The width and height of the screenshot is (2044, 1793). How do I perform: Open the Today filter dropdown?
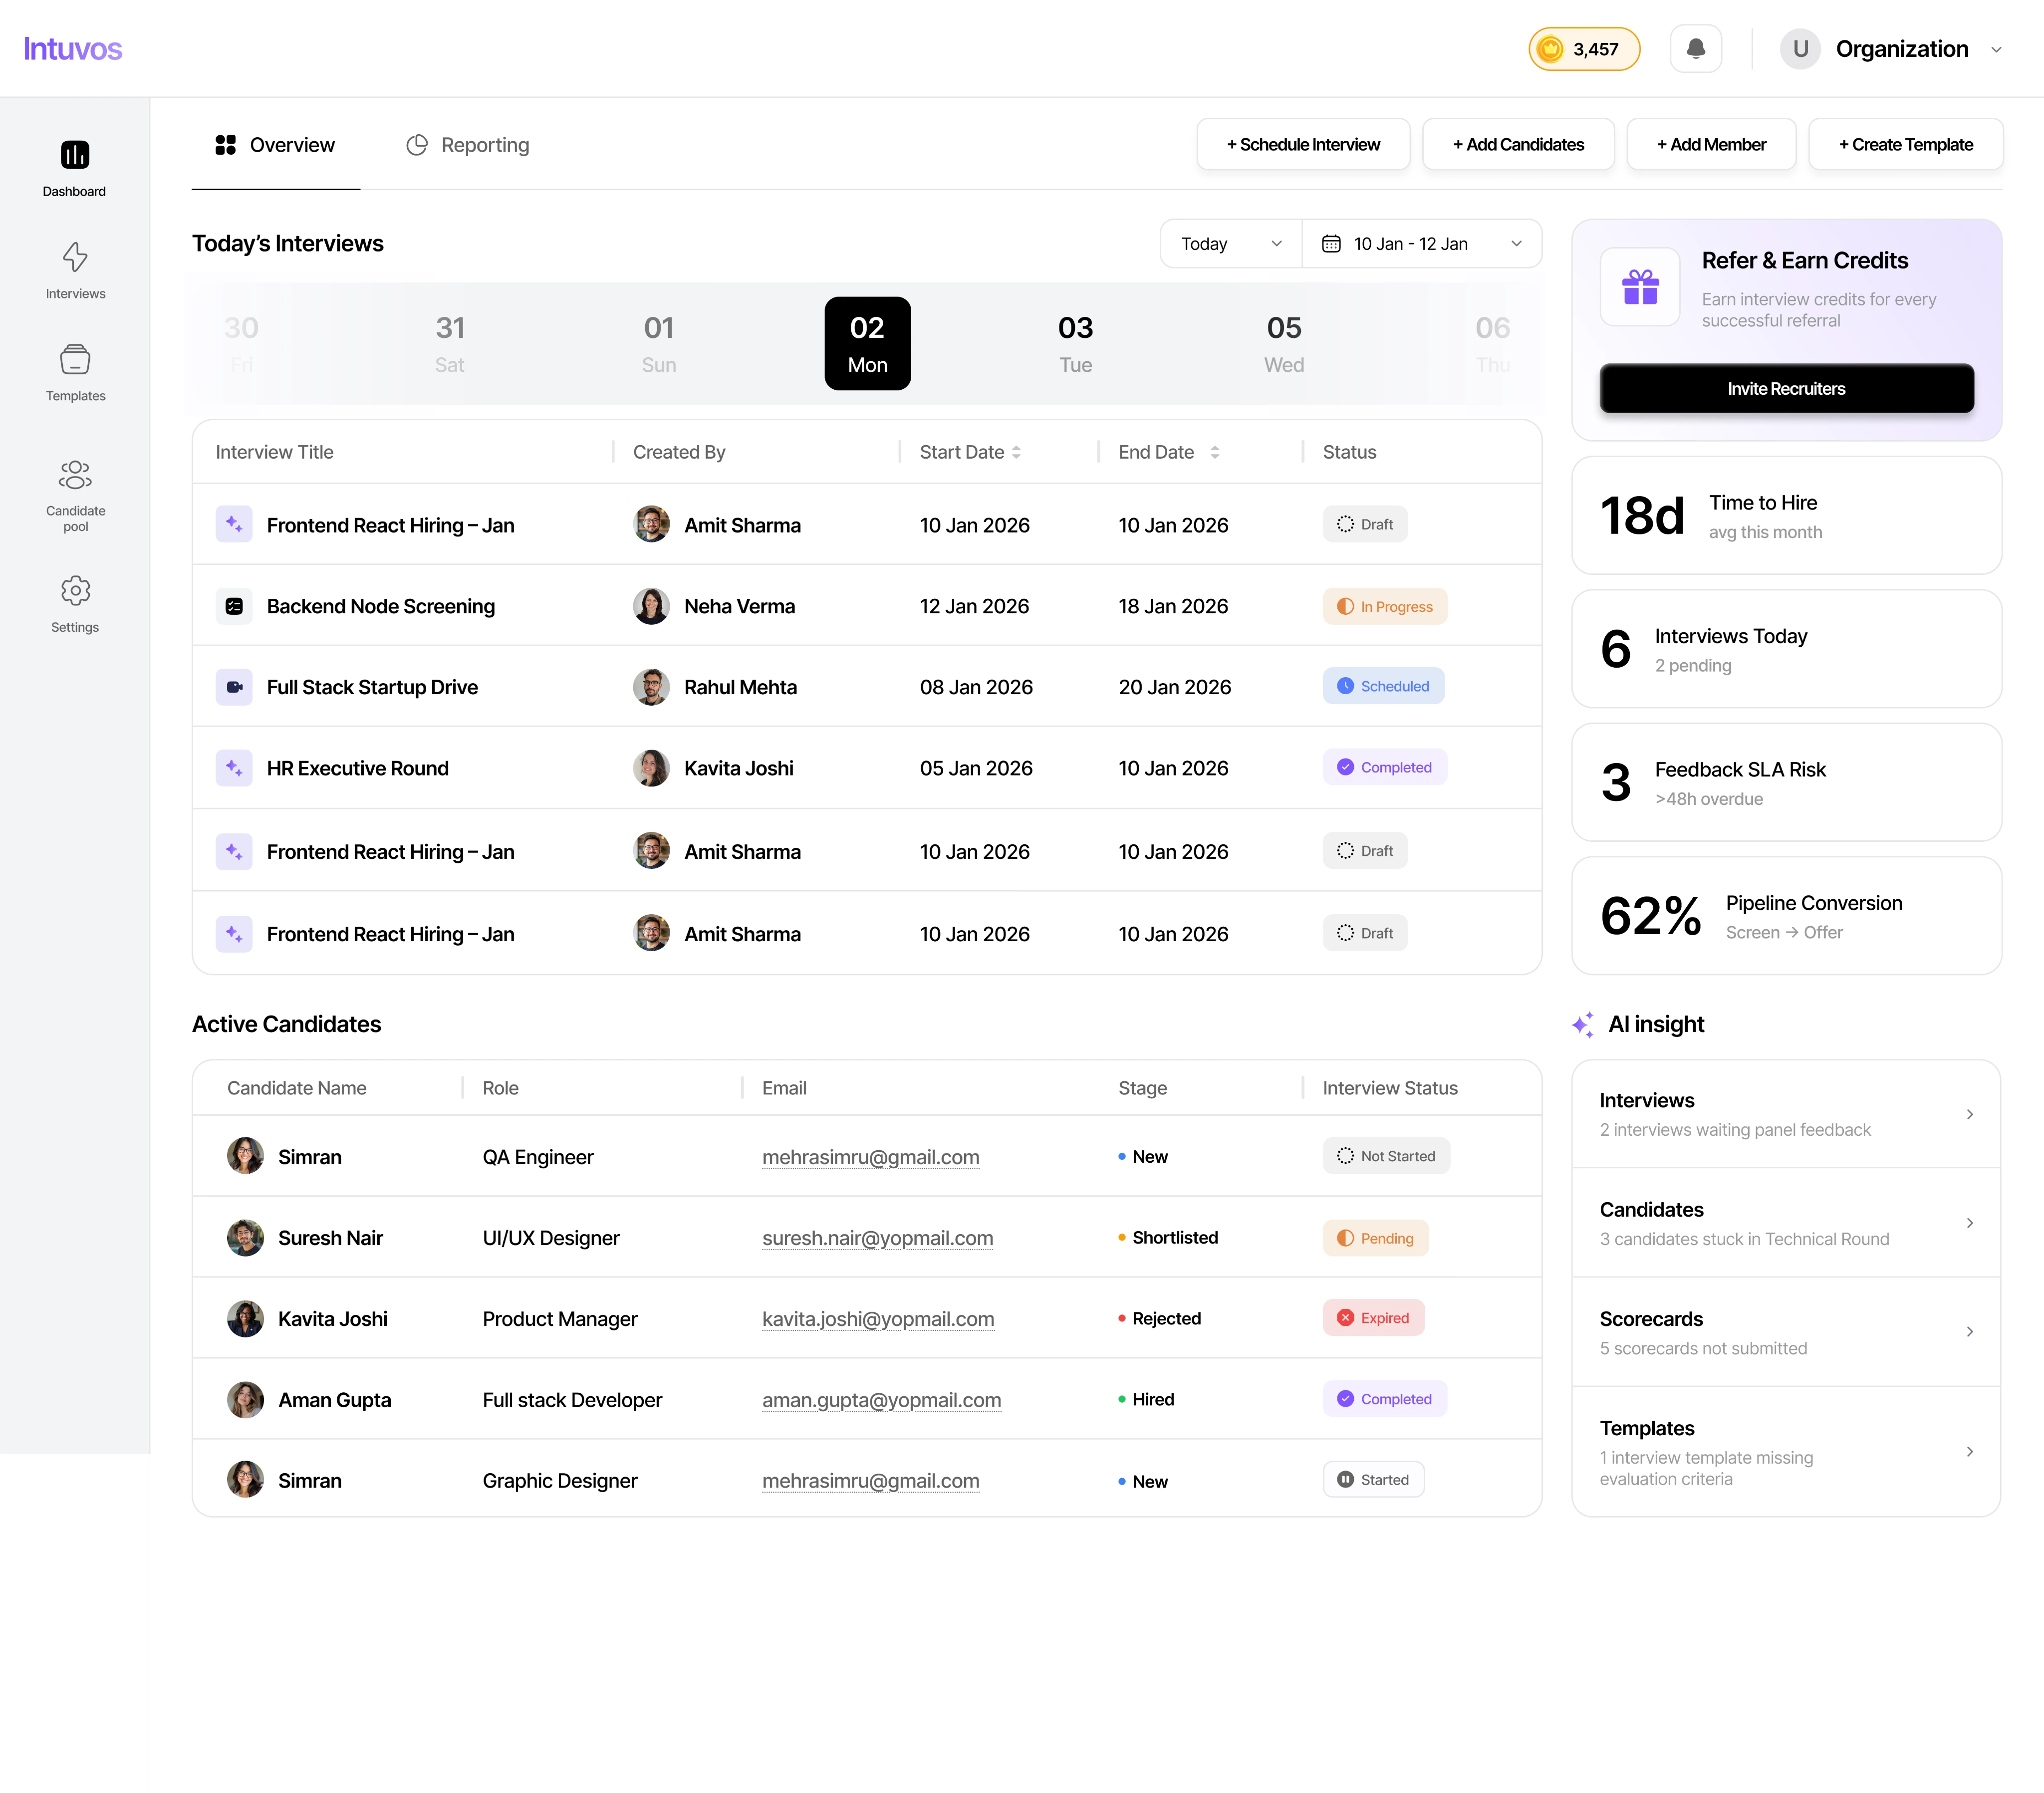coord(1230,243)
